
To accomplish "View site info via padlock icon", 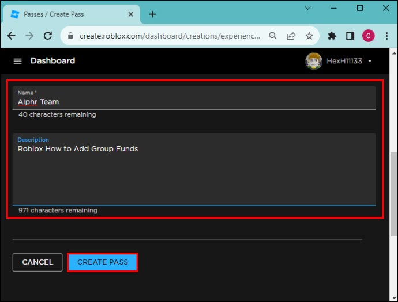I will pos(70,36).
